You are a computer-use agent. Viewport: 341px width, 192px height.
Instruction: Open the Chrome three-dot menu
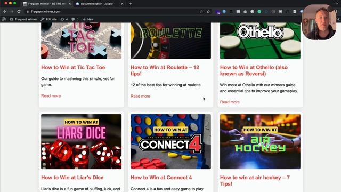(337, 12)
